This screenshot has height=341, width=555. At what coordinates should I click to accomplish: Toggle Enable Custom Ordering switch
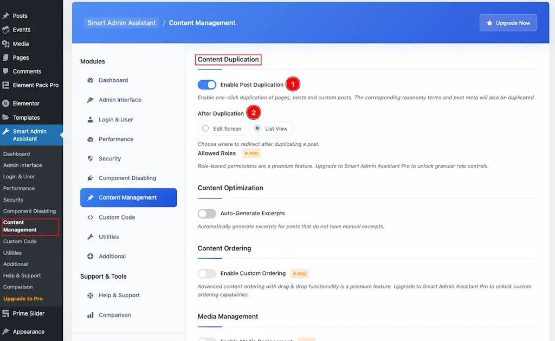pos(206,273)
